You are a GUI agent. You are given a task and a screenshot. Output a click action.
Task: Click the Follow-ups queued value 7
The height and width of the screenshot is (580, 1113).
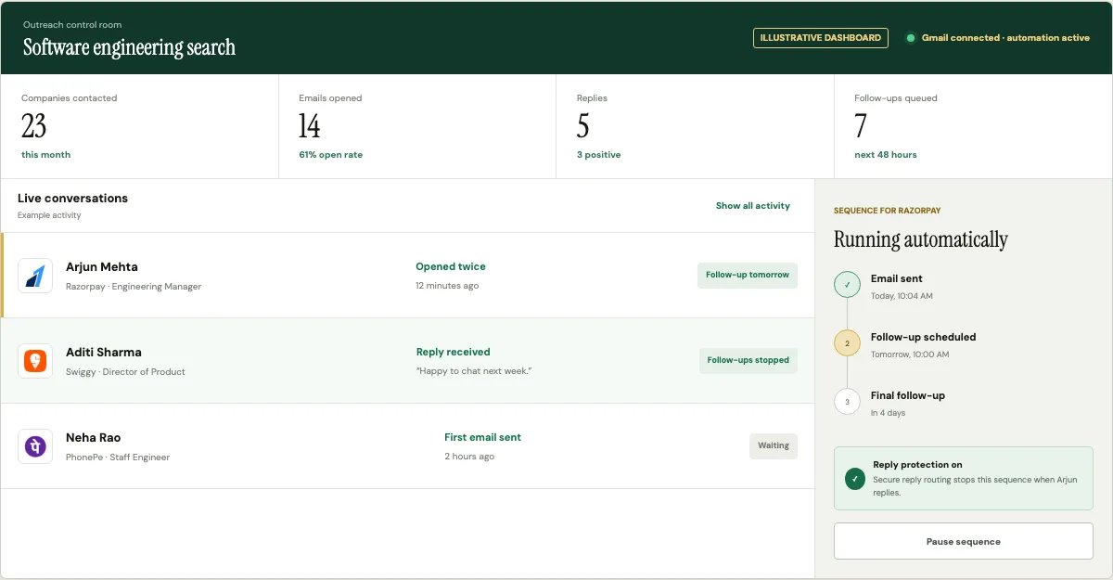pyautogui.click(x=861, y=125)
